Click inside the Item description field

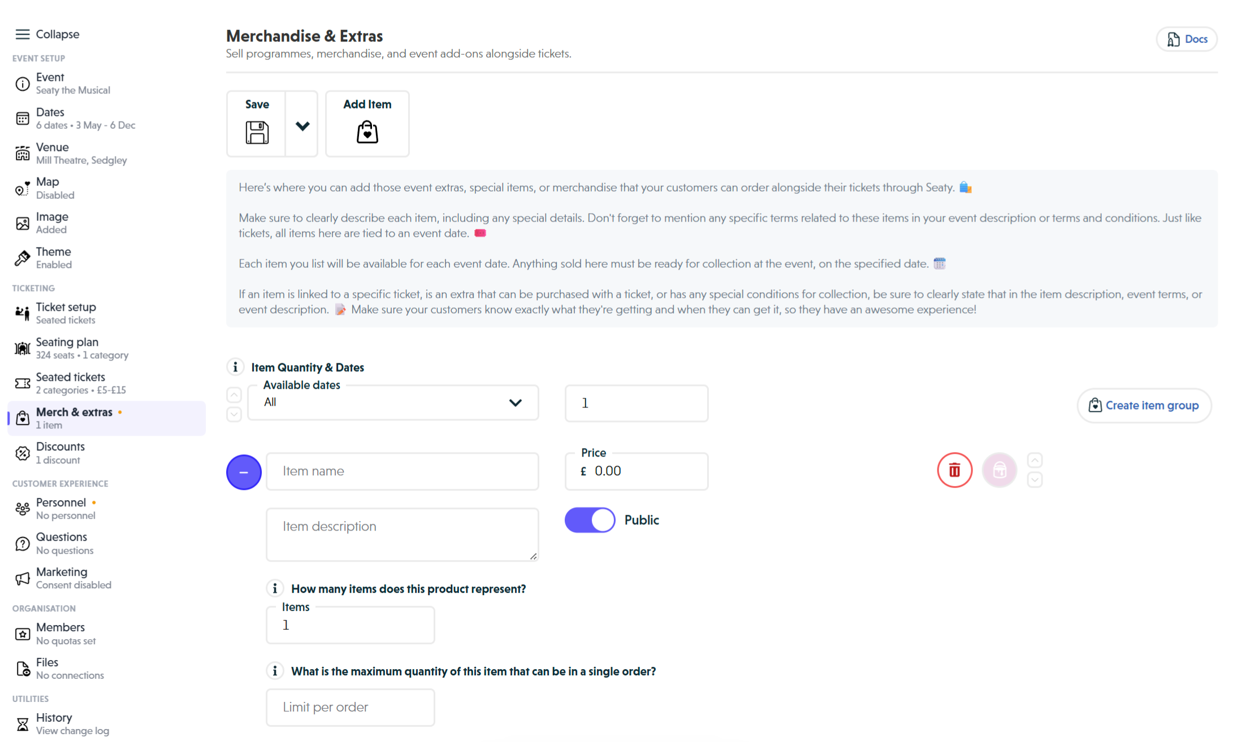(x=401, y=534)
